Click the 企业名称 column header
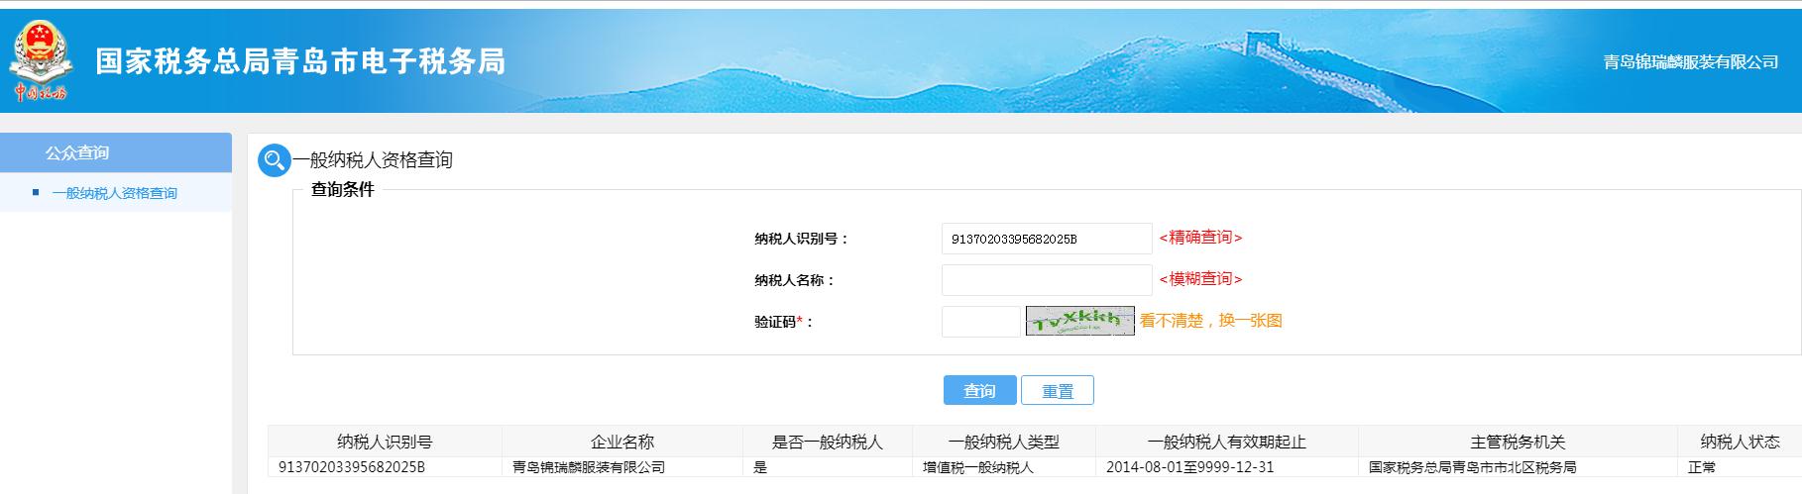The width and height of the screenshot is (1802, 494). coord(621,442)
